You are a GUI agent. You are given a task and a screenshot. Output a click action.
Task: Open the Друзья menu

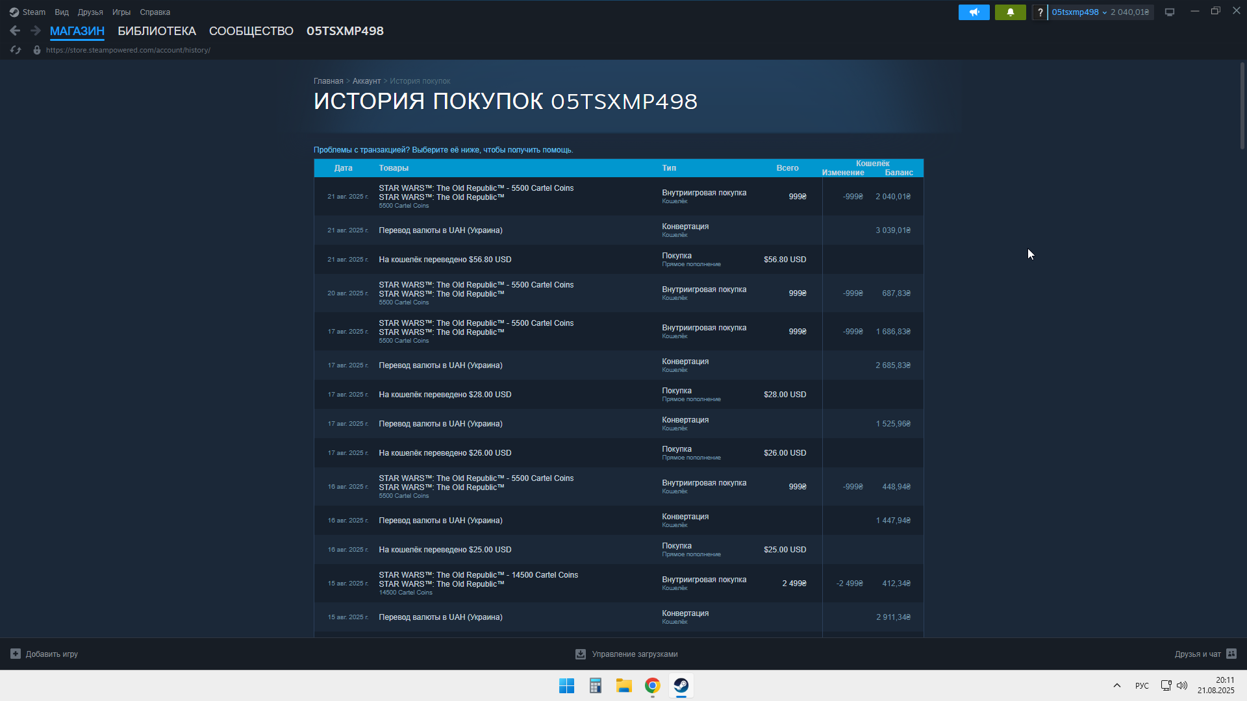pyautogui.click(x=90, y=12)
